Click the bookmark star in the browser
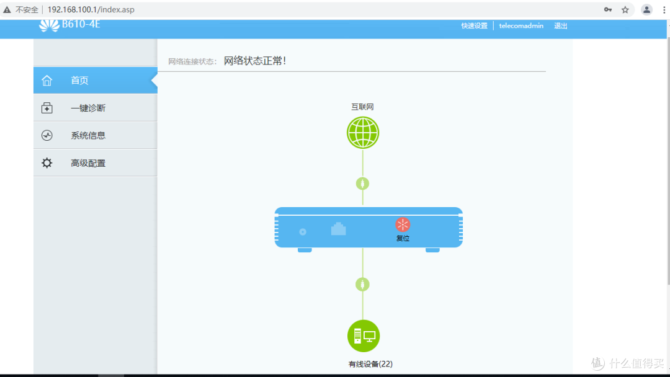The width and height of the screenshot is (670, 377). (x=625, y=9)
